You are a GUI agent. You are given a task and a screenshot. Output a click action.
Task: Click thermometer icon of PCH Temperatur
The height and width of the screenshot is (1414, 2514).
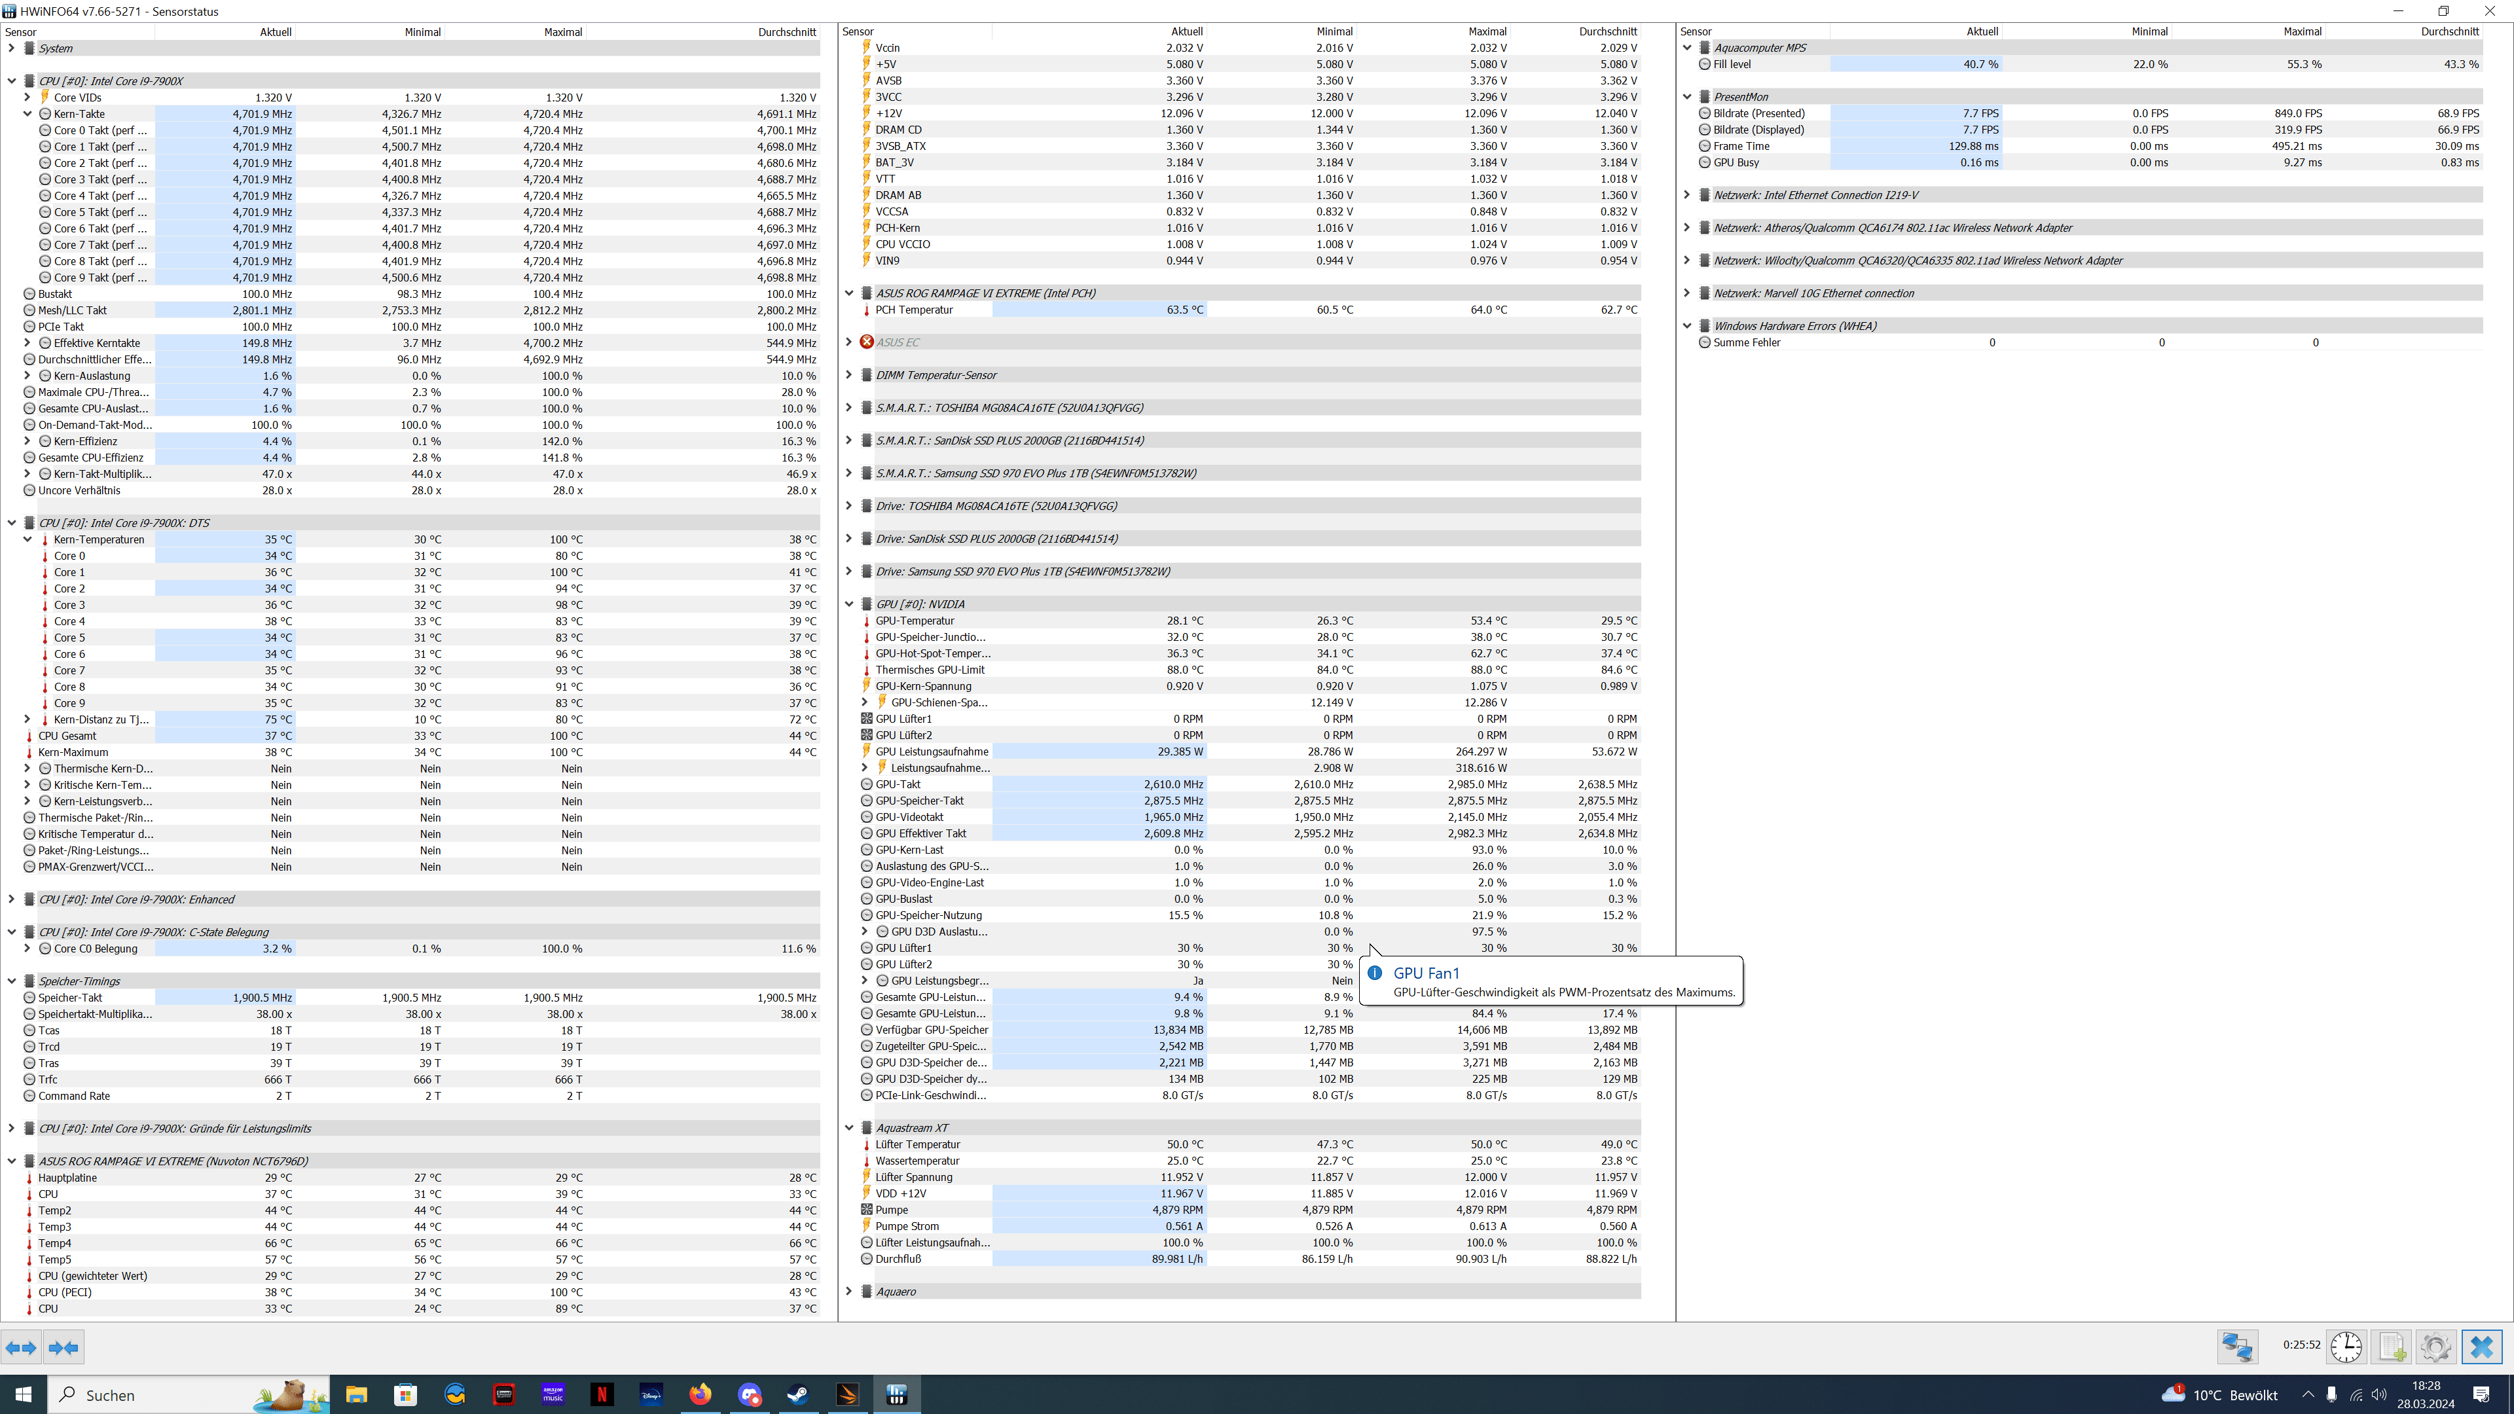pyautogui.click(x=867, y=310)
